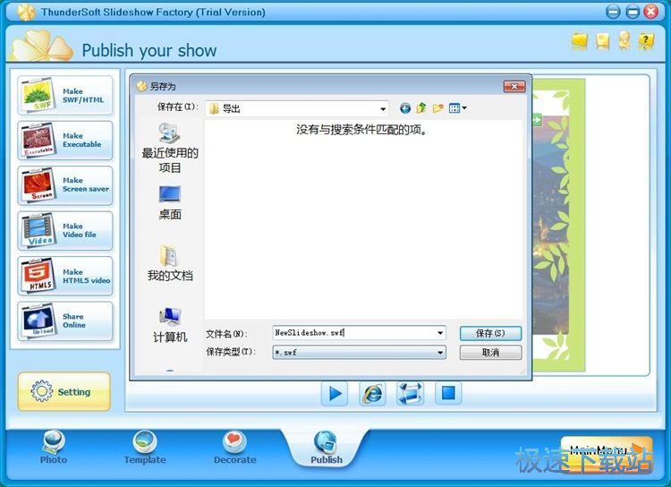
Task: Go up one folder level
Action: (x=421, y=108)
